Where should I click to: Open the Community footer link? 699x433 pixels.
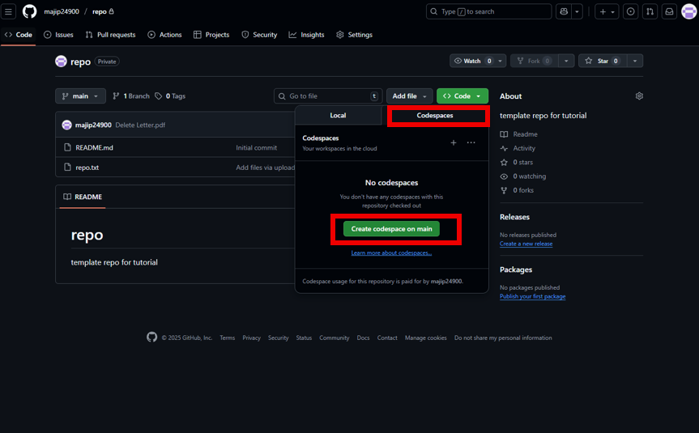[x=335, y=337]
